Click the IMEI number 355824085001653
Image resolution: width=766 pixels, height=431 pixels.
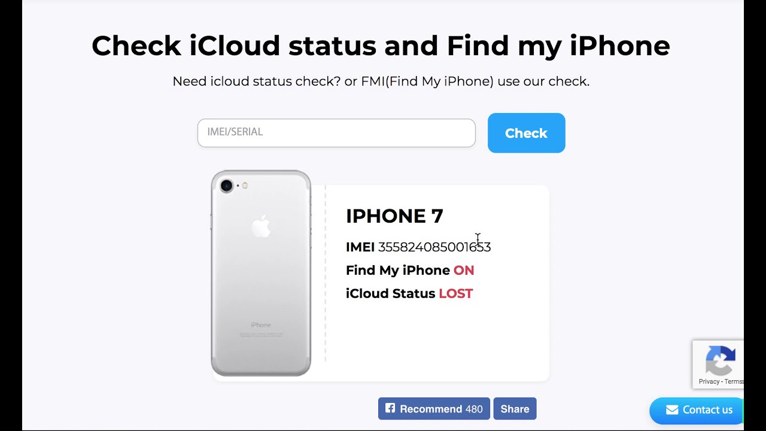point(434,247)
